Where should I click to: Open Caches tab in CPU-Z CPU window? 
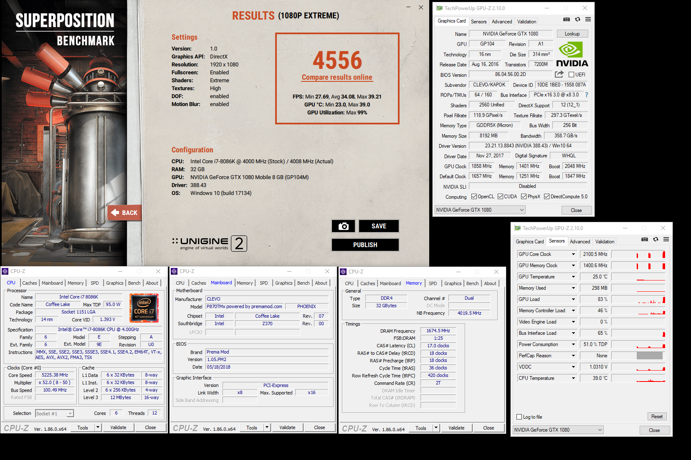click(30, 283)
